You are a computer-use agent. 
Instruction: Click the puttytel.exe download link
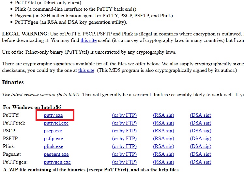coord(56,123)
